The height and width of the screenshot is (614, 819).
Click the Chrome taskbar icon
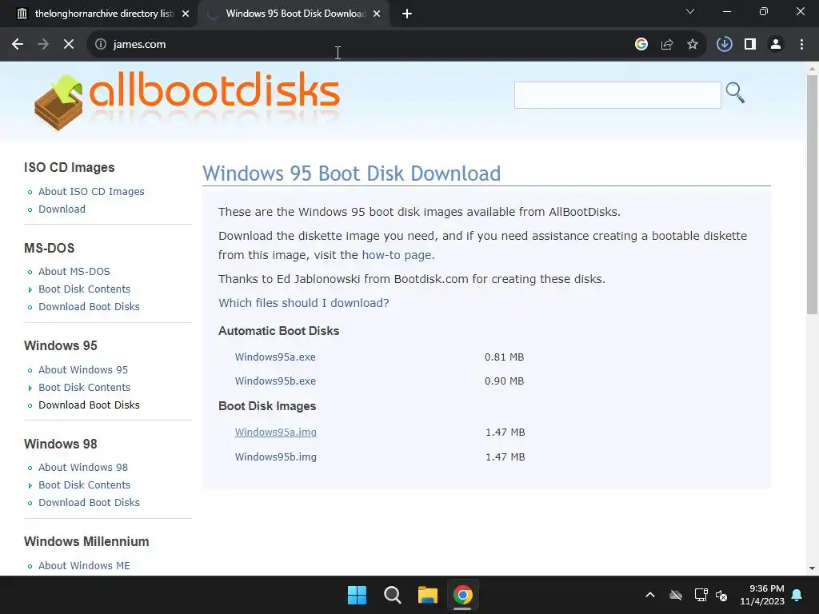tap(463, 595)
